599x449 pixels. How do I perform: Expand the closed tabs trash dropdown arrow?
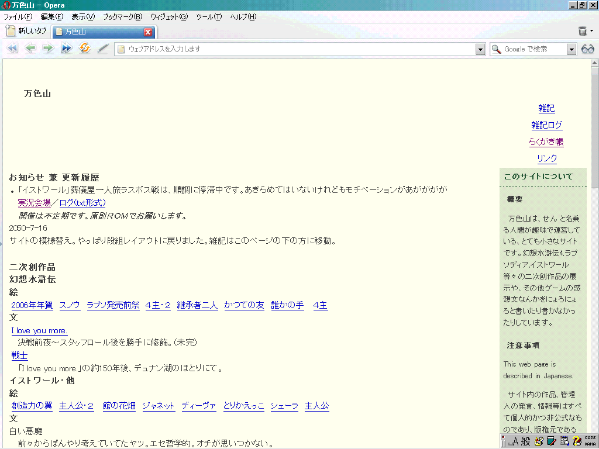[x=592, y=31]
